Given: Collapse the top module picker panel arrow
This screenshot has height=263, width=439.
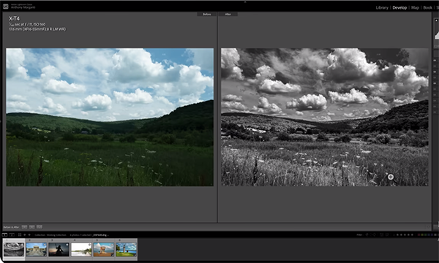Looking at the screenshot, I should click(245, 1).
